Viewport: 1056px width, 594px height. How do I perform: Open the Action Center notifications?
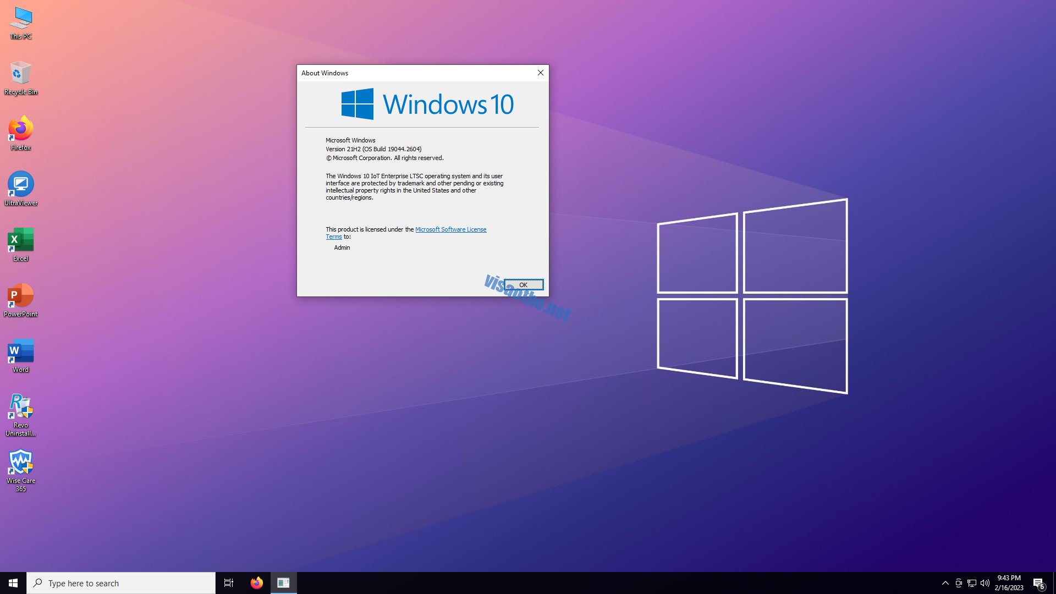[1039, 583]
